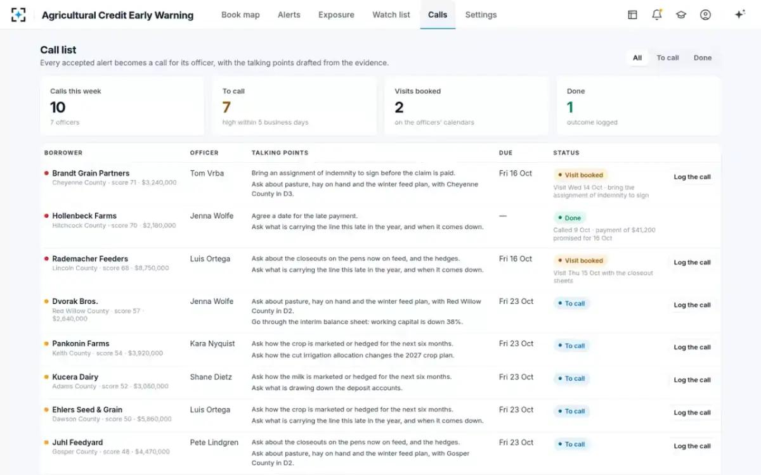This screenshot has width=761, height=475.
Task: Click the Visit booked badge for Rademacher Feeders
Action: [x=581, y=260]
